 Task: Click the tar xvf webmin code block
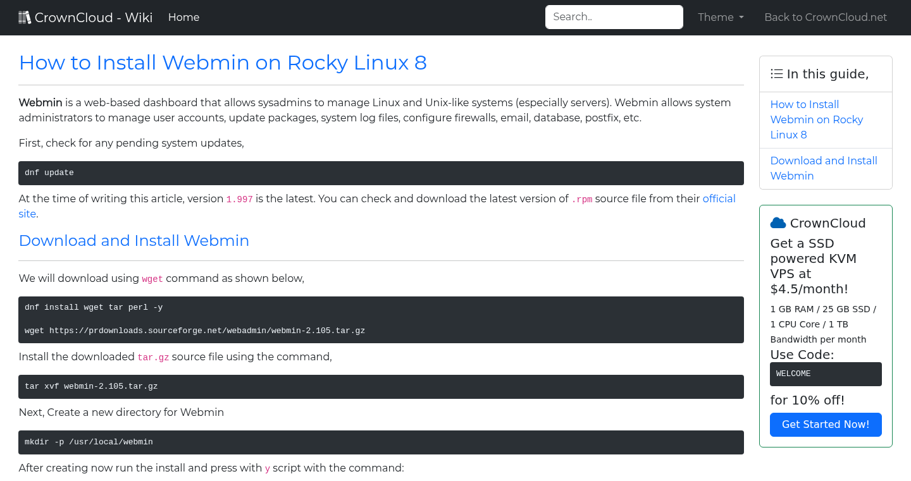click(x=380, y=386)
